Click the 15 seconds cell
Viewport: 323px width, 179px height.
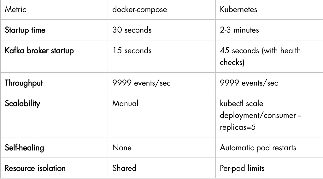(162, 56)
